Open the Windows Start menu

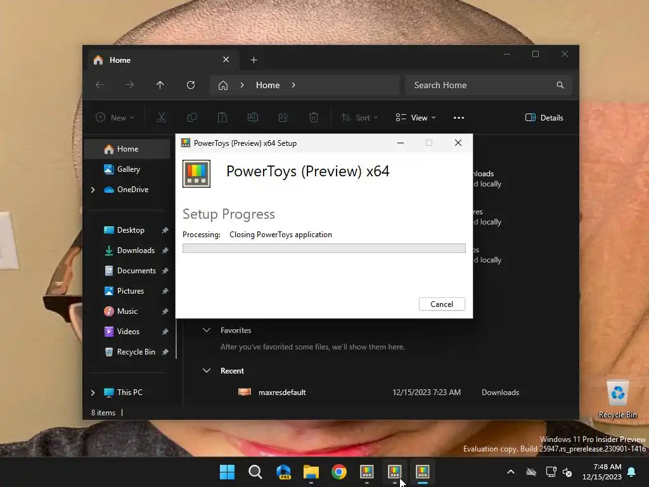click(x=227, y=472)
